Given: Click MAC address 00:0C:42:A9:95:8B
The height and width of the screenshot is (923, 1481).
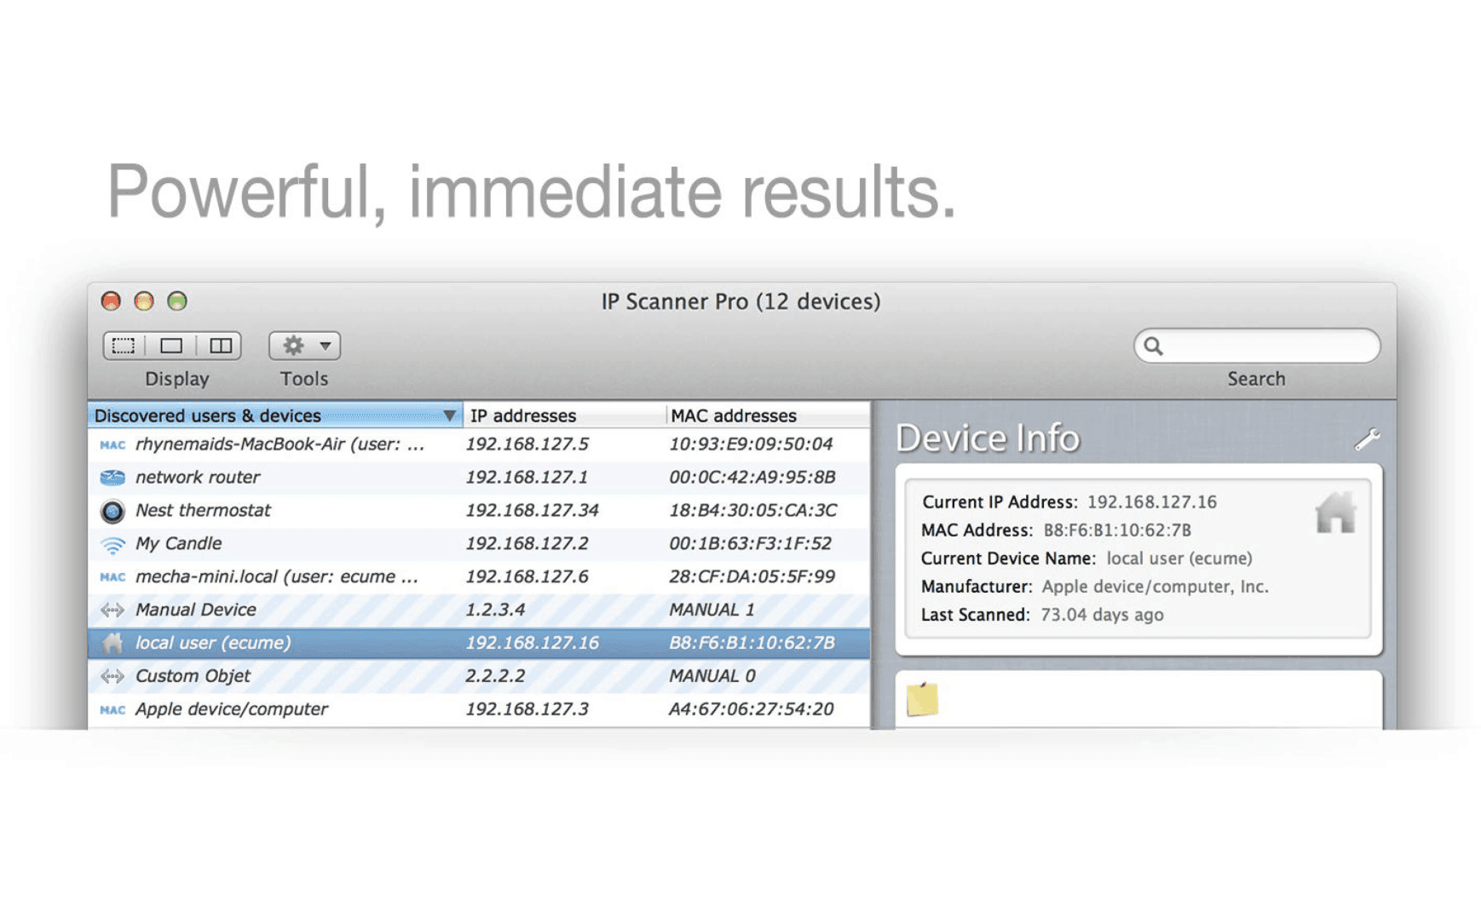Looking at the screenshot, I should pos(752,478).
